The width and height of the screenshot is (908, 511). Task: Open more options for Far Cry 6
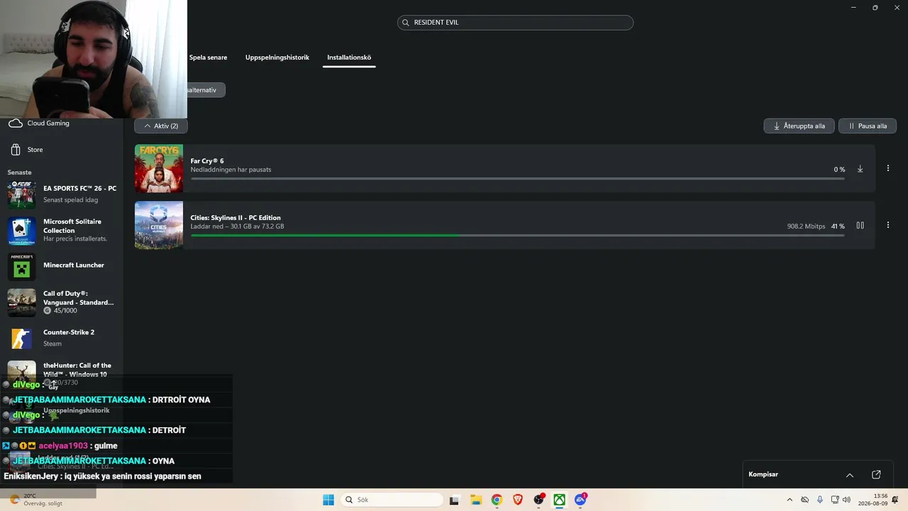[x=887, y=168]
